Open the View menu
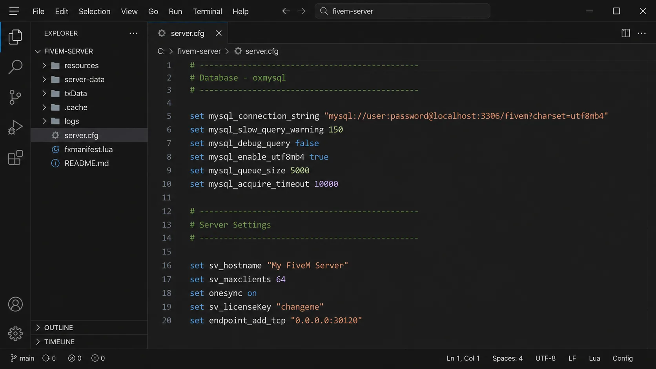The width and height of the screenshot is (656, 369). point(129,11)
